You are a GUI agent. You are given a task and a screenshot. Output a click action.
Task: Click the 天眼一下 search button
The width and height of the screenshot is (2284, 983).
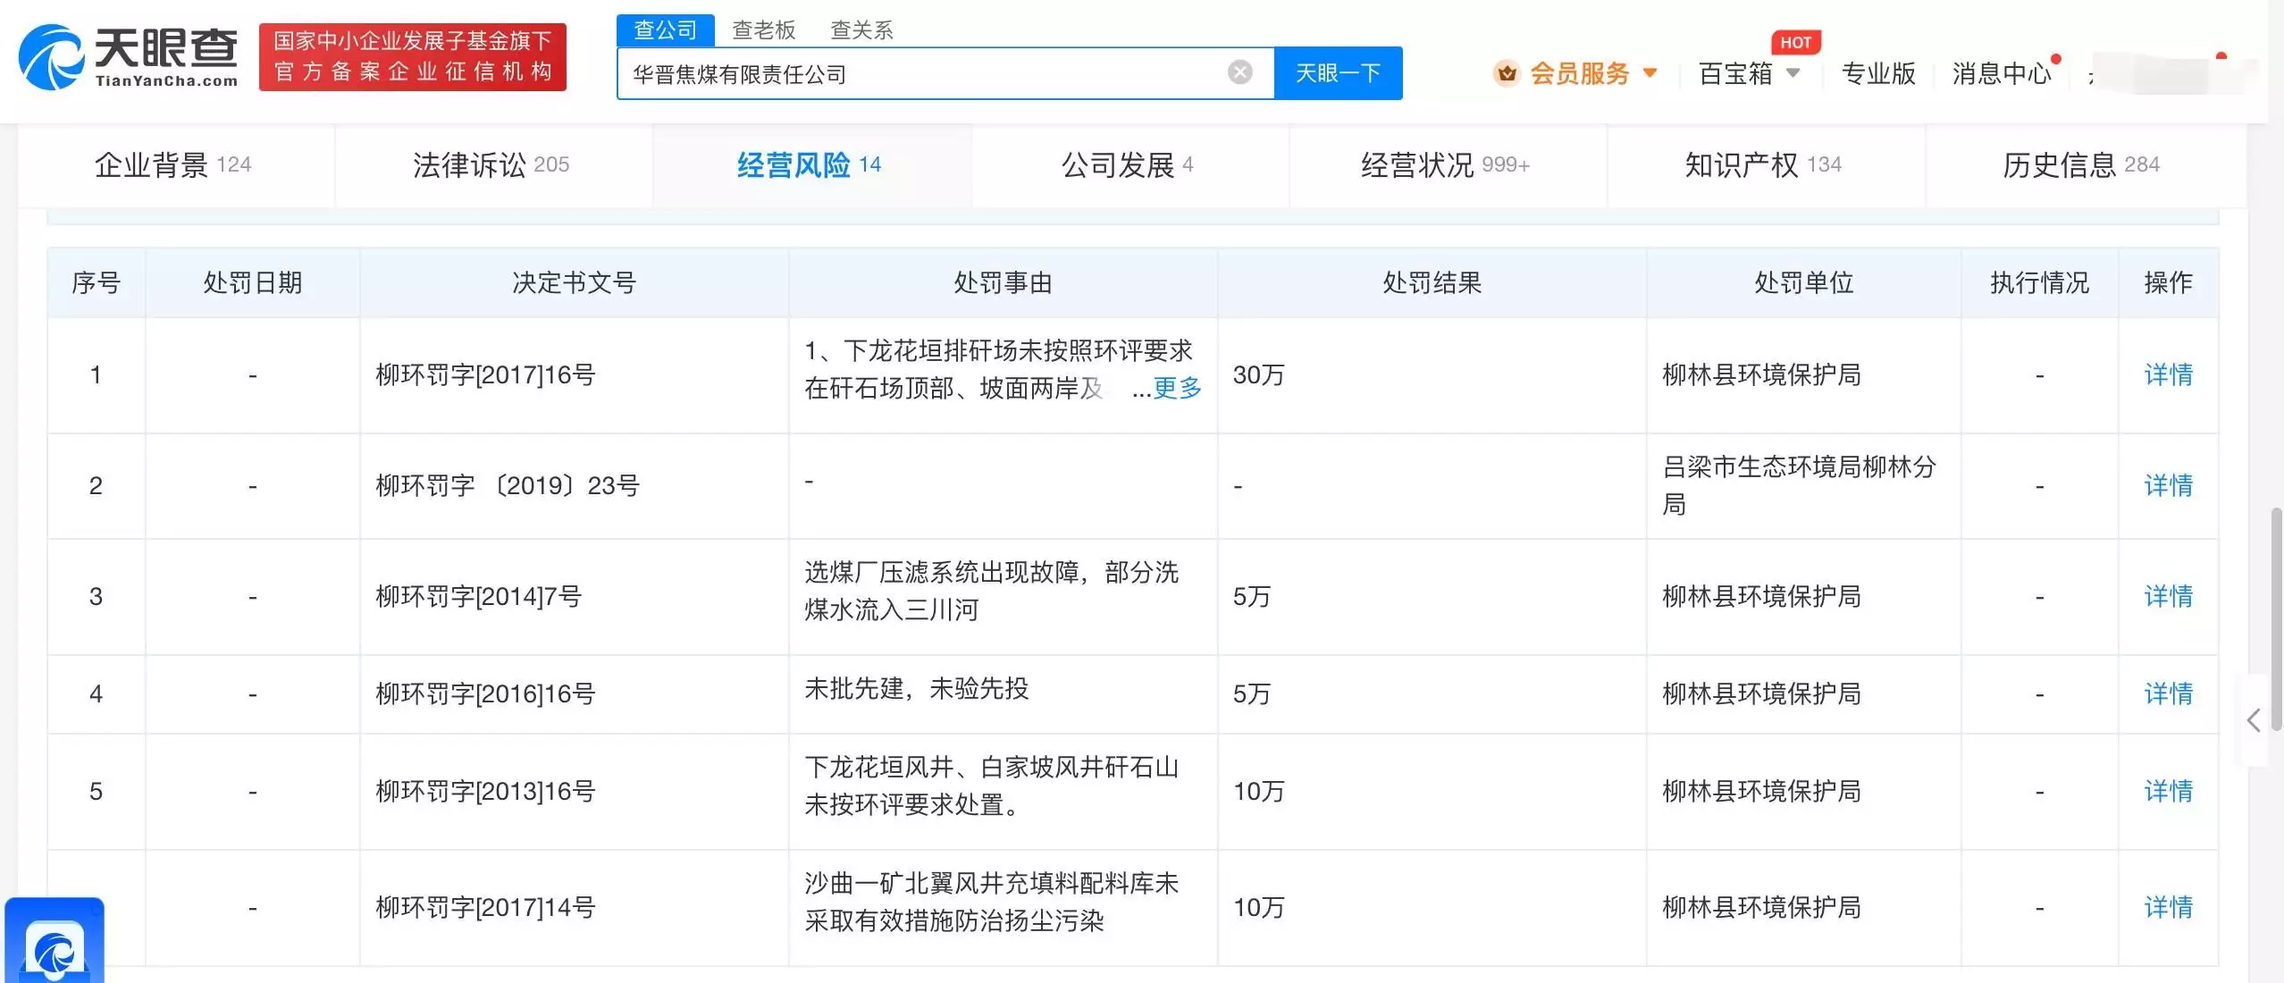tap(1338, 72)
